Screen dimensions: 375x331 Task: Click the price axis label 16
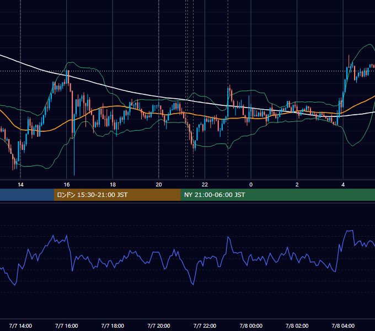tap(67, 185)
